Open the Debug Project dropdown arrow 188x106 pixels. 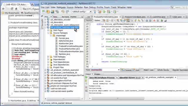(111, 12)
